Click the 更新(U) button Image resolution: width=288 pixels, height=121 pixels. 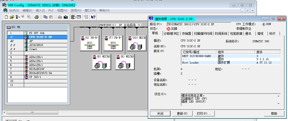(182, 113)
